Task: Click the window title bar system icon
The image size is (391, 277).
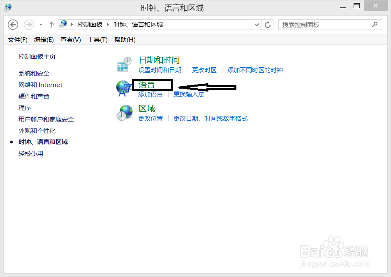Action: [8, 7]
